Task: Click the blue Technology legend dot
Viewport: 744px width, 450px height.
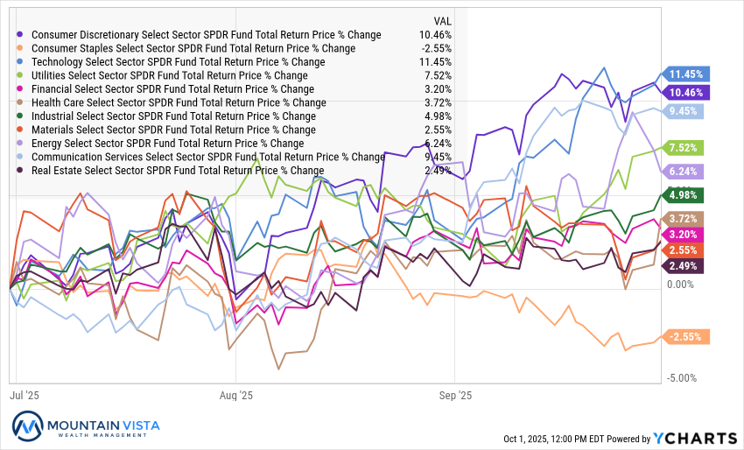Action: tap(21, 62)
